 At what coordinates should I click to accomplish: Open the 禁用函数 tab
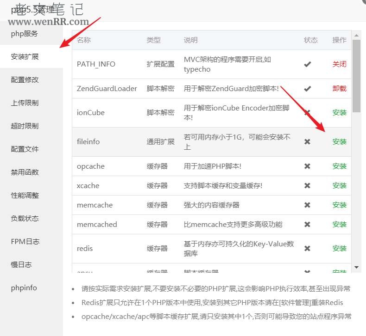pos(25,172)
